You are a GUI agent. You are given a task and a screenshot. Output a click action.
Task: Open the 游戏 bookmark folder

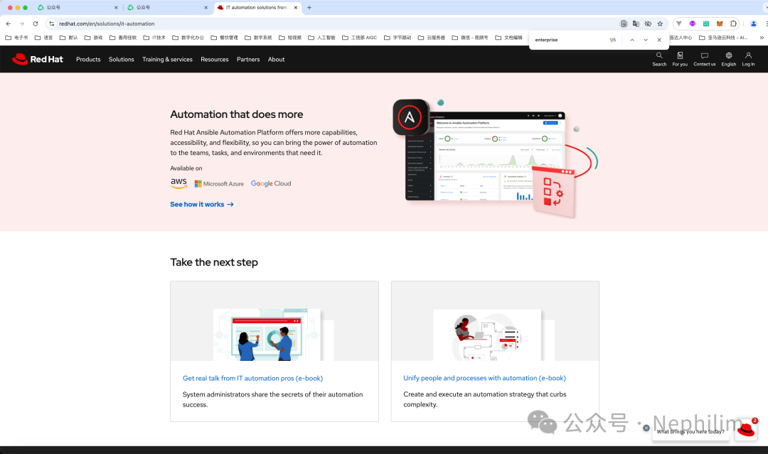coord(94,38)
